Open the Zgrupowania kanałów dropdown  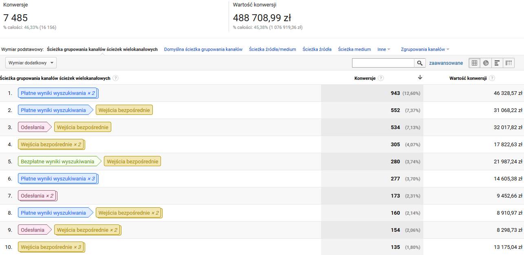[x=425, y=49]
